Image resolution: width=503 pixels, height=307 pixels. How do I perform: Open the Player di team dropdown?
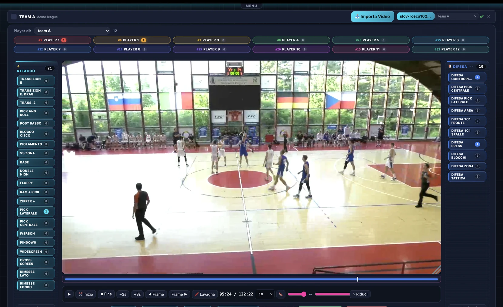pyautogui.click(x=72, y=31)
